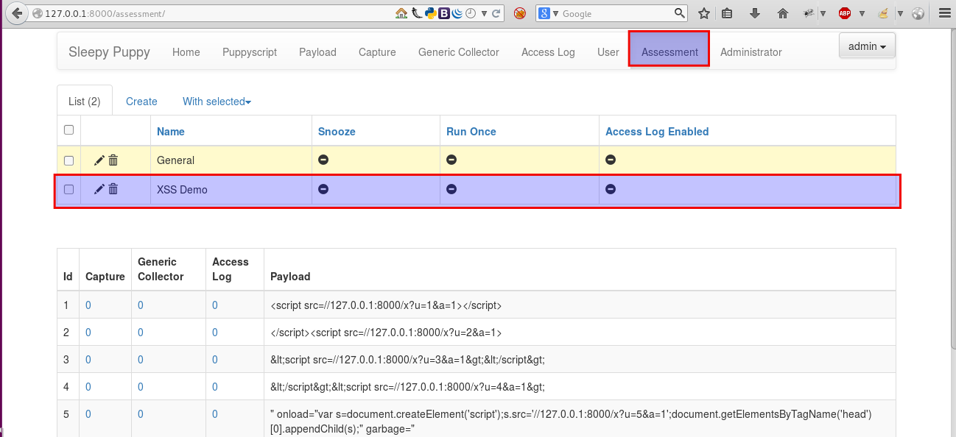The image size is (956, 437).
Task: Open the paintbrush extension dropdown arrow
Action: [x=901, y=13]
